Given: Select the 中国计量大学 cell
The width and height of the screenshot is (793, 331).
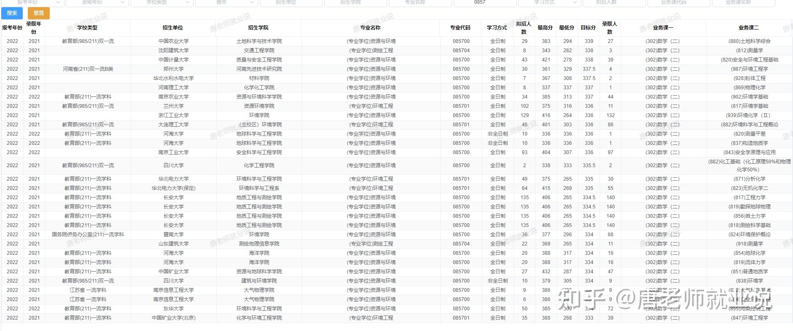Looking at the screenshot, I should point(173,60).
